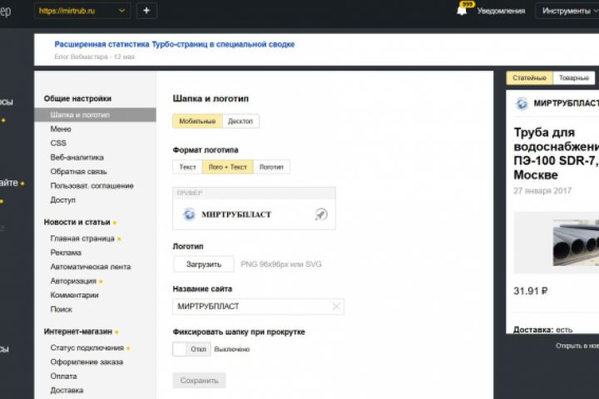Screen dimensions: 599x399
Task: Open the Оплата settings item
Action: click(x=63, y=376)
